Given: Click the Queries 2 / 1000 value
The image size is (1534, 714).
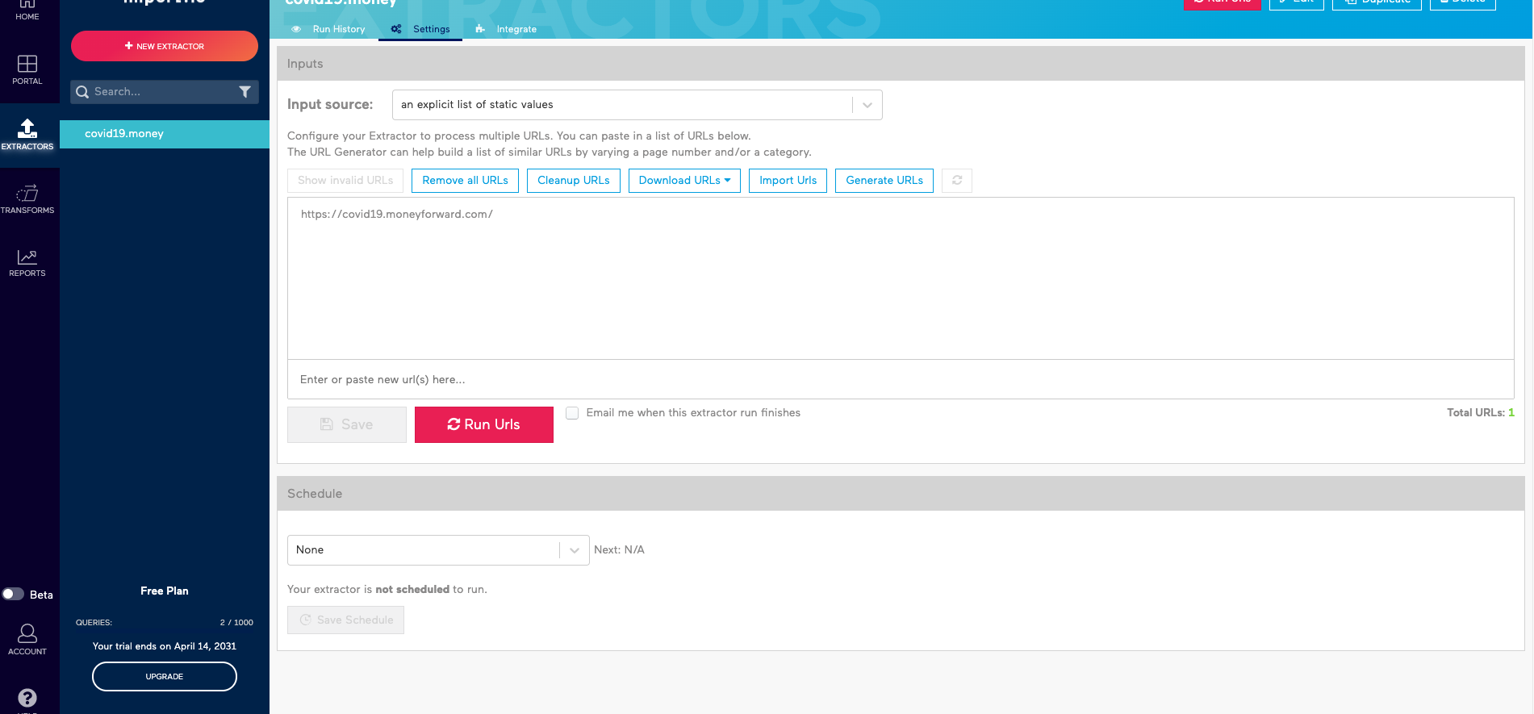Looking at the screenshot, I should pyautogui.click(x=236, y=623).
